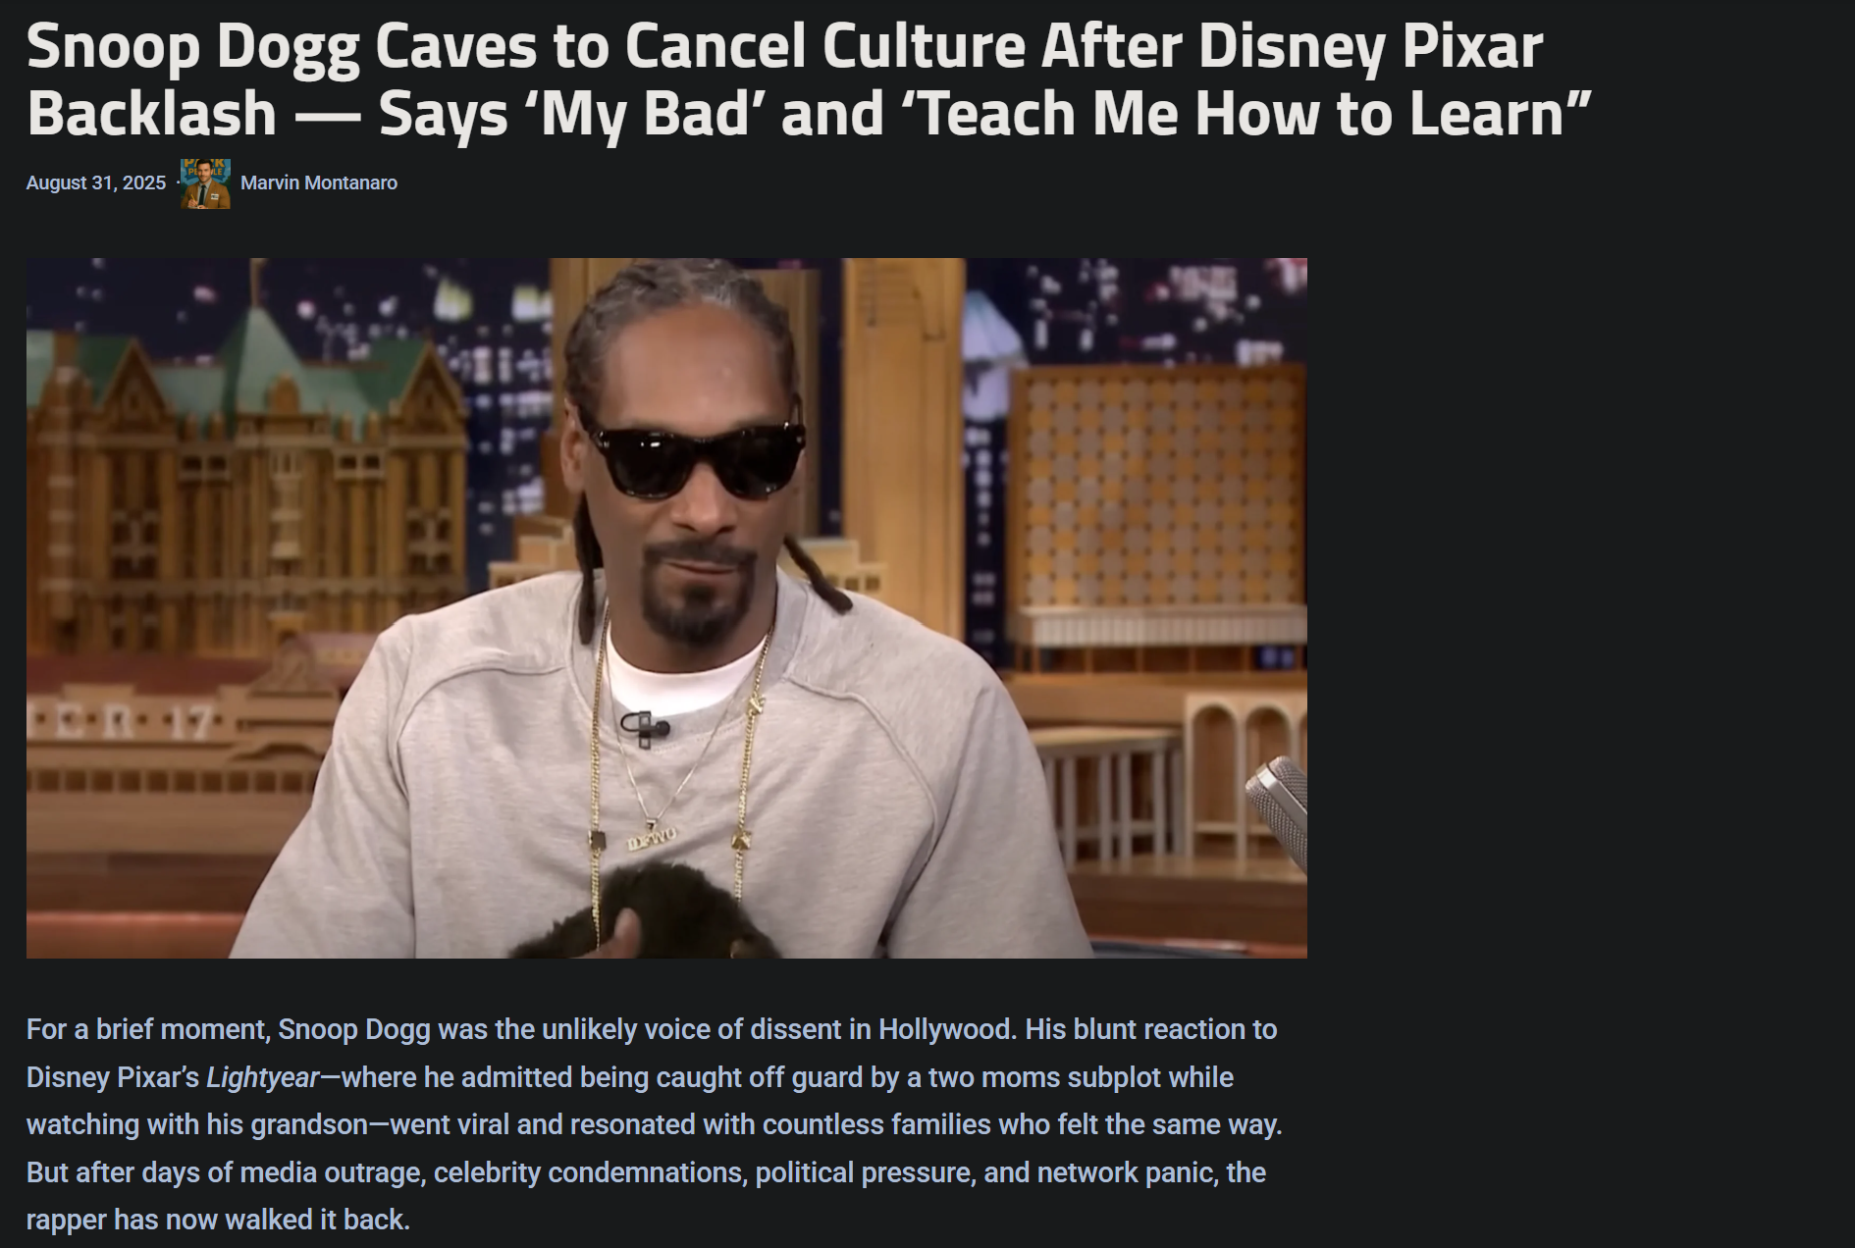Click the sentence "rapper has now walked it back"
The image size is (1855, 1248).
point(218,1220)
